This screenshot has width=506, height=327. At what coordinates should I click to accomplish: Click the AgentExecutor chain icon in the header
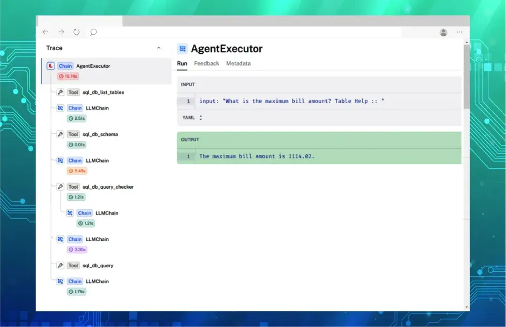[182, 48]
